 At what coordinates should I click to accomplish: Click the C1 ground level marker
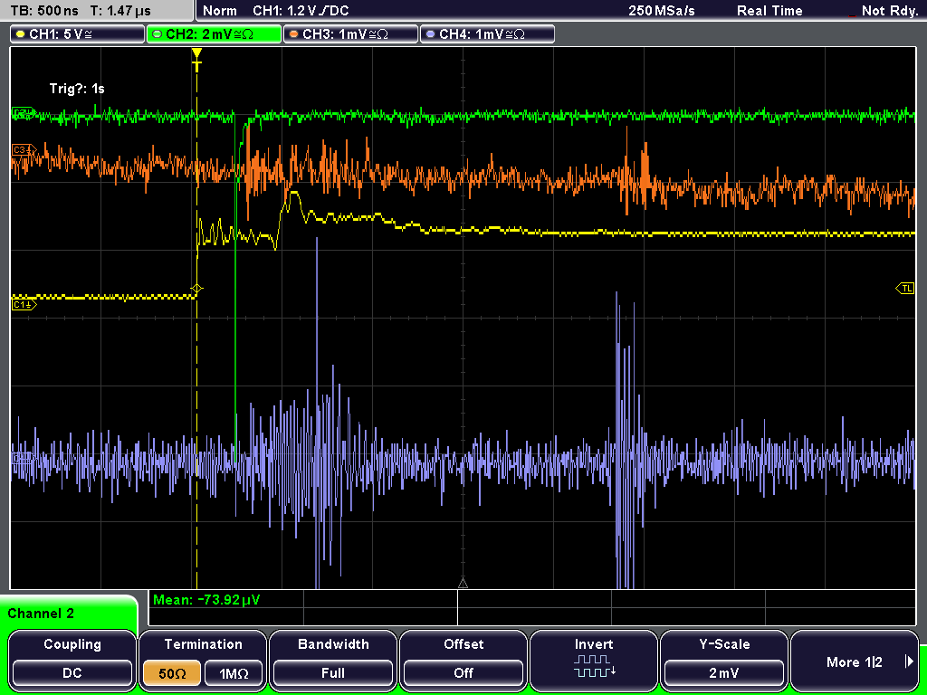[x=24, y=305]
